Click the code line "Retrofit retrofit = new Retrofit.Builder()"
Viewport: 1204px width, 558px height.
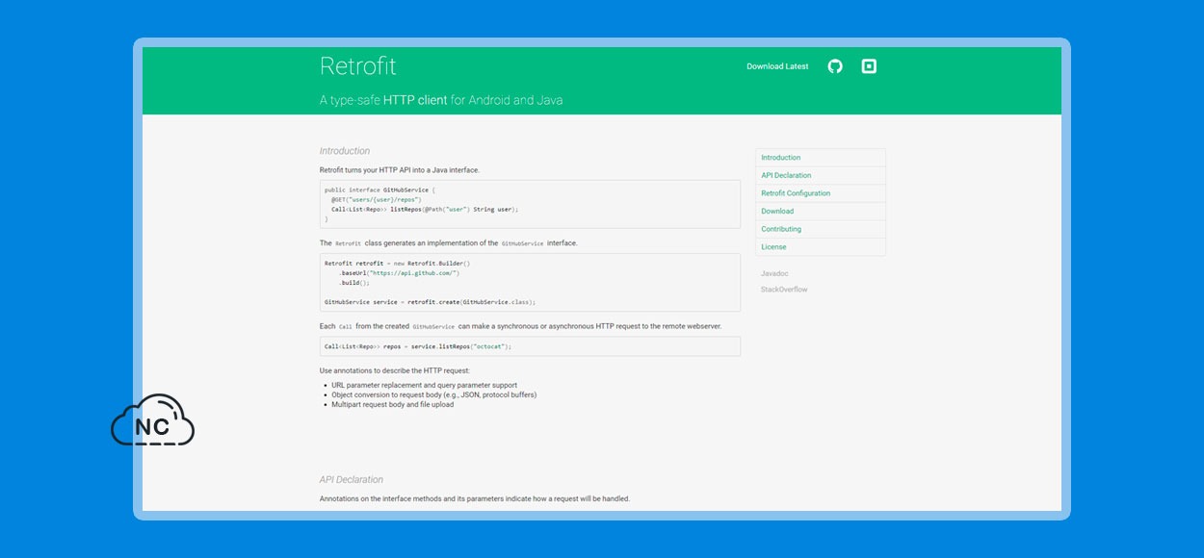coord(397,263)
